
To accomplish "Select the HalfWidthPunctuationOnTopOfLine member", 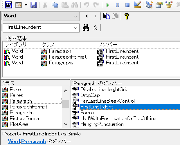I will click(x=118, y=118).
